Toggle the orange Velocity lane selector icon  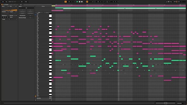click(36, 96)
